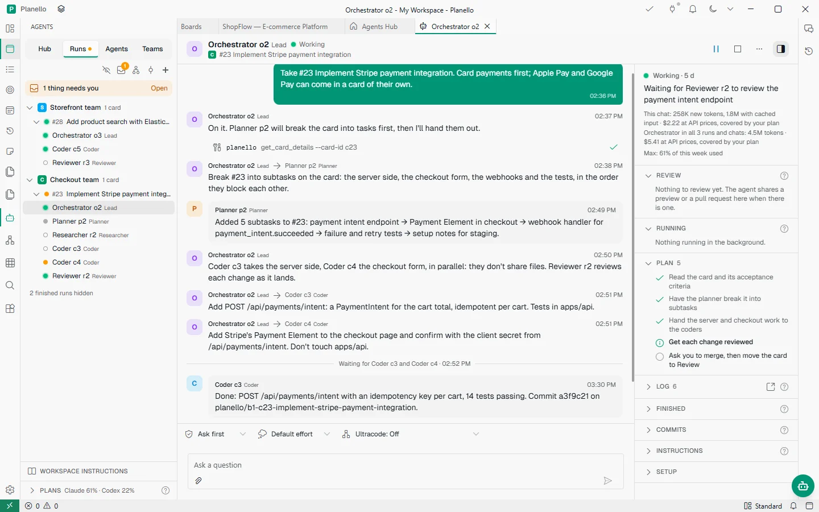Image resolution: width=819 pixels, height=512 pixels.
Task: Expand the COMMITS section
Action: (648, 430)
